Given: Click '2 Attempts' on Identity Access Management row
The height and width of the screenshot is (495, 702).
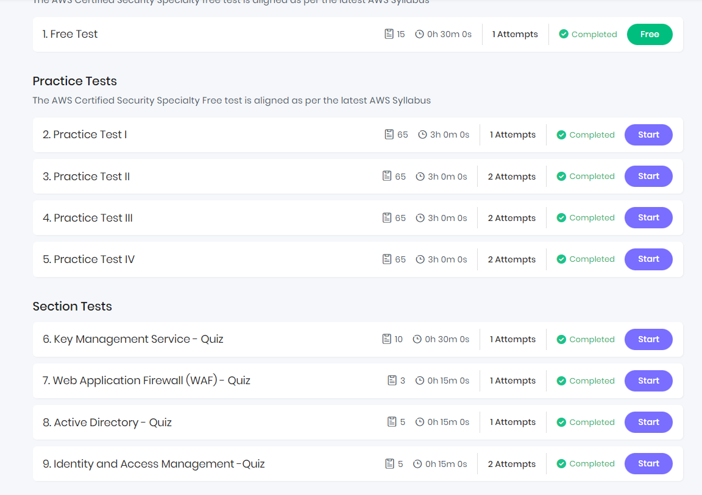Looking at the screenshot, I should click(x=512, y=464).
